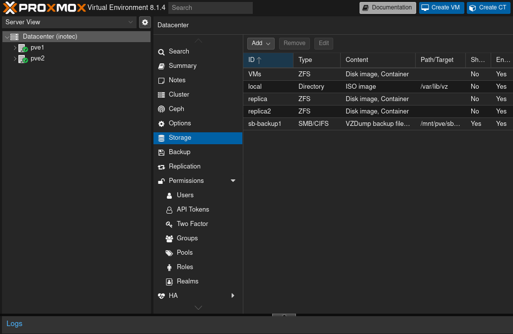Click the Permissions unlock icon

tap(161, 181)
